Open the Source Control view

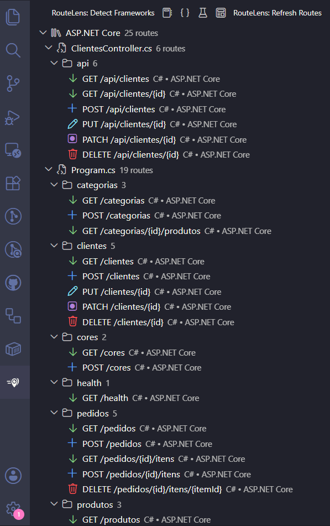pyautogui.click(x=13, y=84)
